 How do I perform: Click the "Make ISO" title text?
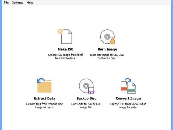pos(65,49)
